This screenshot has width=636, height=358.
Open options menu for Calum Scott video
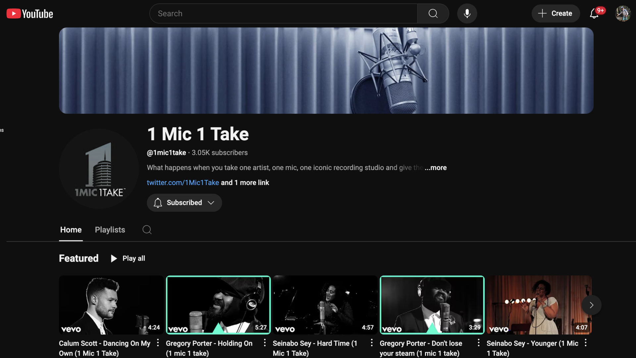158,342
